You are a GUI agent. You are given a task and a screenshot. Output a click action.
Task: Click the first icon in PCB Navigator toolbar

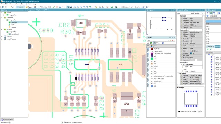pyautogui.click(x=208, y=13)
